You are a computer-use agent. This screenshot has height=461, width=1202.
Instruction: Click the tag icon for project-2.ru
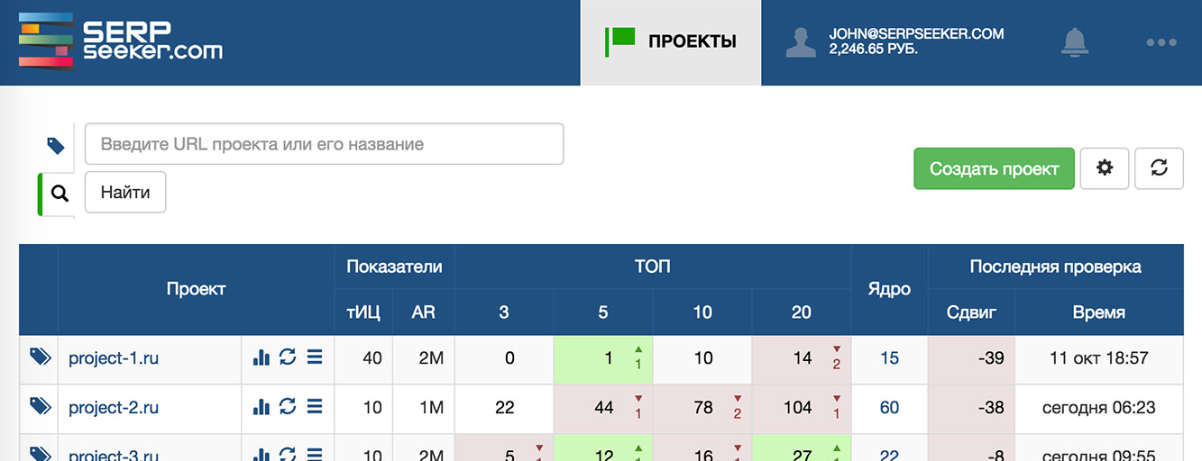[40, 407]
